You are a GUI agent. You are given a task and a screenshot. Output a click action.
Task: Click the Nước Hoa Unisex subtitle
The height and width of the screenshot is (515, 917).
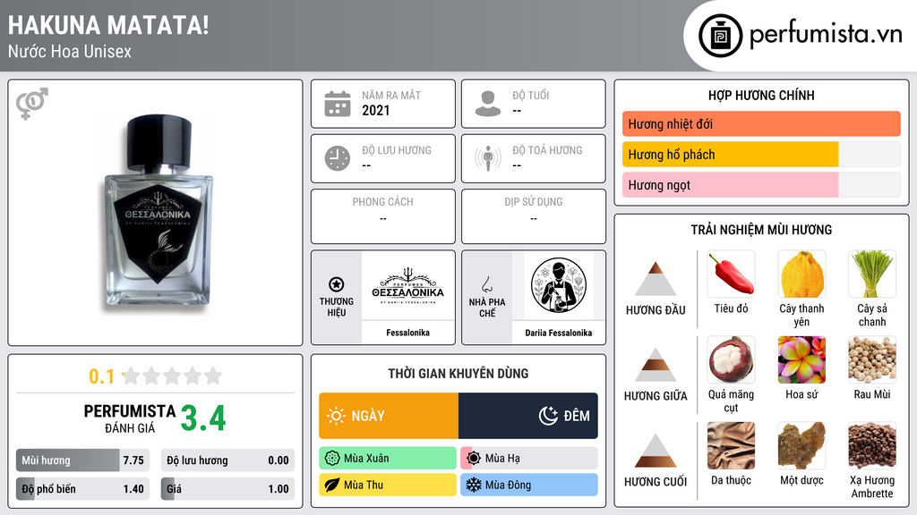pos(70,51)
